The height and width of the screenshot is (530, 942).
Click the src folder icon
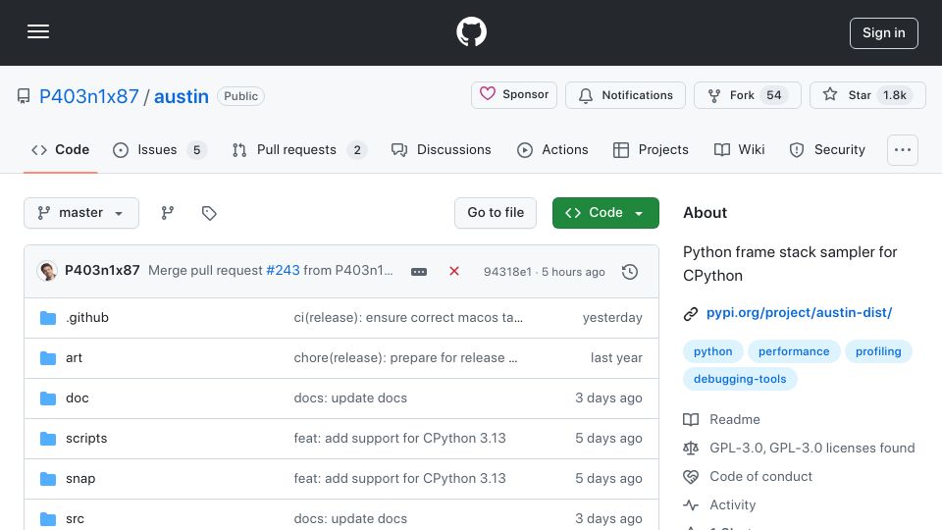(x=48, y=519)
